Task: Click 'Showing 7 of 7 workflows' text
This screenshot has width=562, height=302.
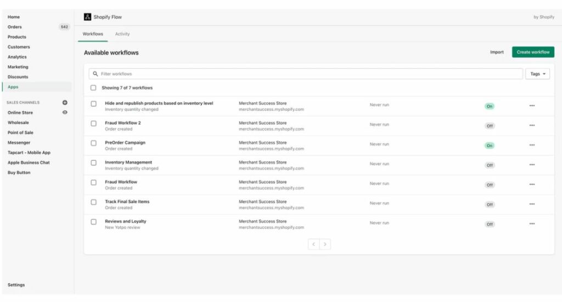Action: (127, 88)
